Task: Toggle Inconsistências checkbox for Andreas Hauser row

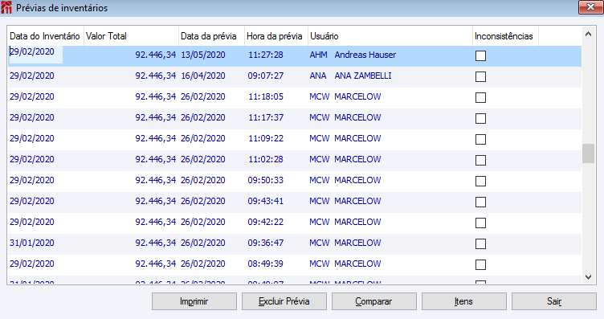Action: point(480,56)
